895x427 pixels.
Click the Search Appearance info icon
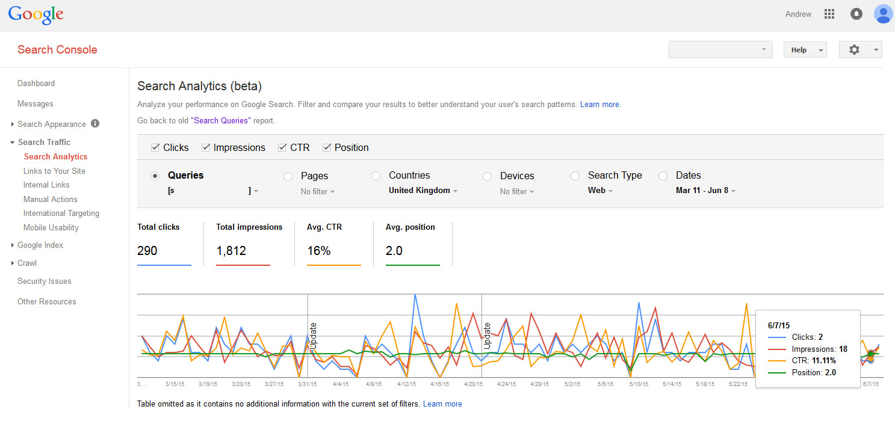(95, 123)
